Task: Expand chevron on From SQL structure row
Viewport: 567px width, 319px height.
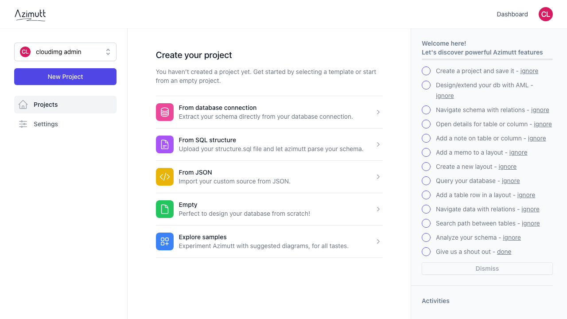Action: [x=378, y=144]
